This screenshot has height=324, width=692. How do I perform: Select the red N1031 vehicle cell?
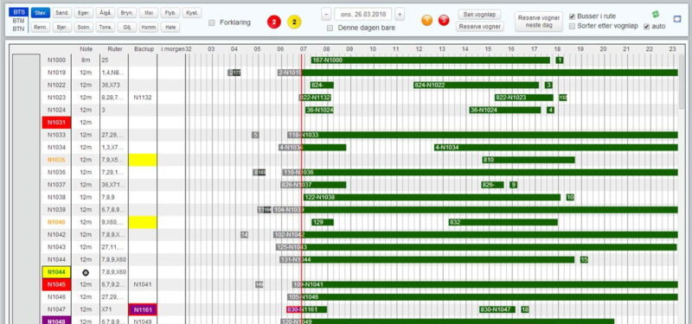56,123
